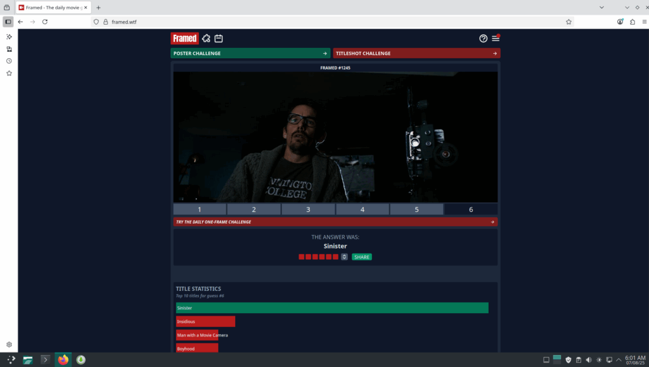Bookmark this page with the star icon
This screenshot has height=367, width=649.
569,22
